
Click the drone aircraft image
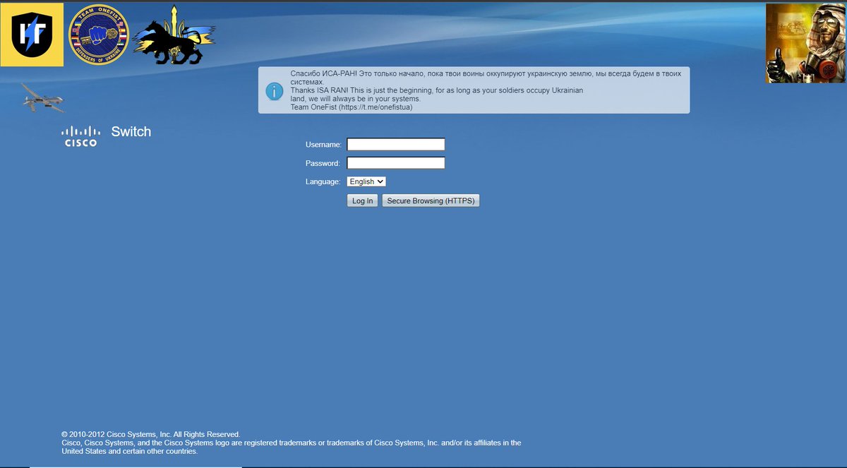point(42,97)
